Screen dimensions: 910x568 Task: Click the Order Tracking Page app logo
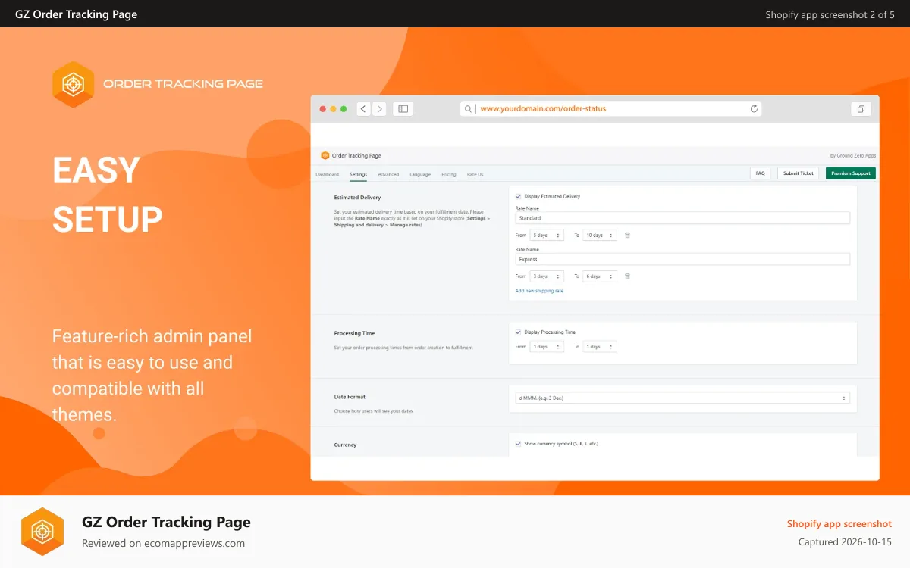coord(325,155)
